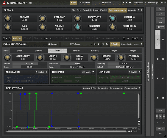Image resolution: width=167 pixels, height=138 pixels.
Task: Enable the Low-Pass filter
Action: tap(133, 72)
